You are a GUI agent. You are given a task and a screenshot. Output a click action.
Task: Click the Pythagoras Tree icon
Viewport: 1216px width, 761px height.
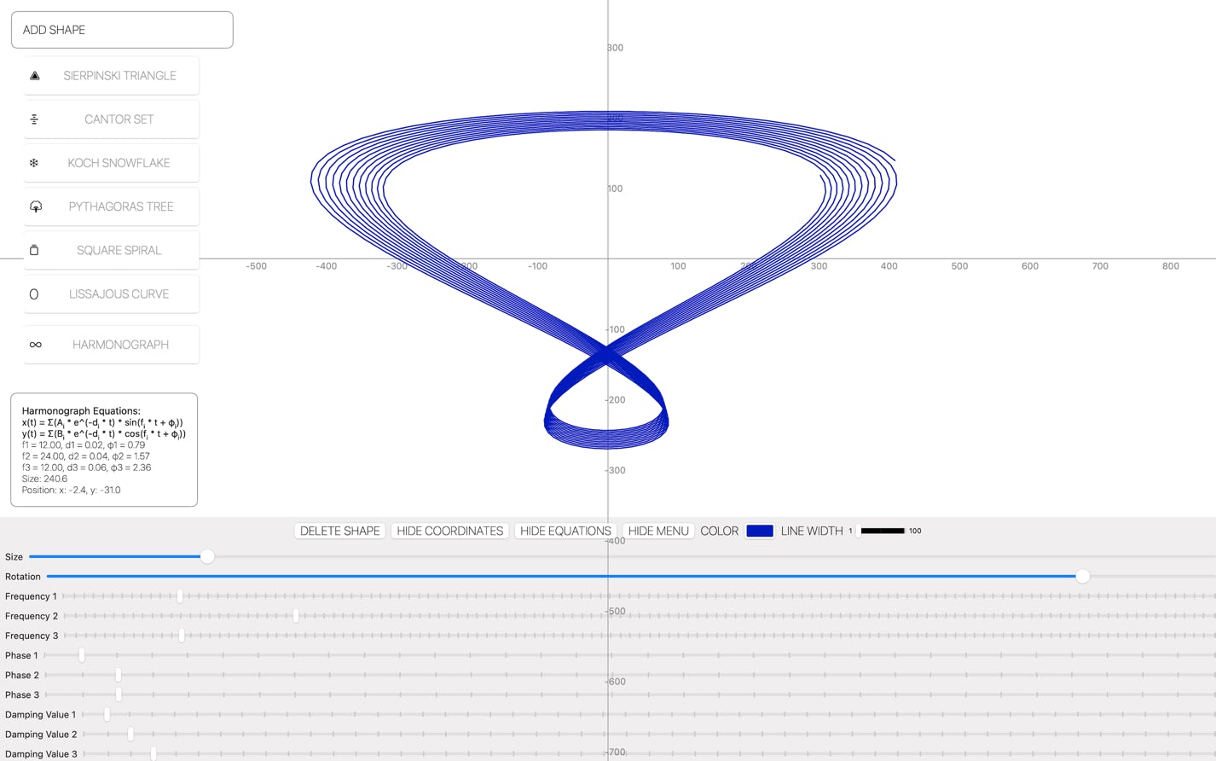pos(36,207)
